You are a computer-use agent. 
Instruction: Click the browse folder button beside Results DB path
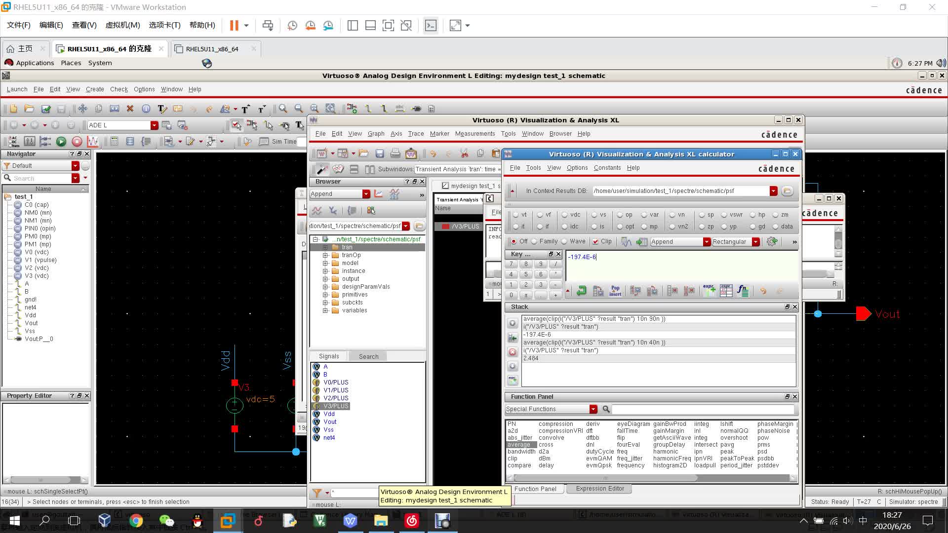click(787, 191)
